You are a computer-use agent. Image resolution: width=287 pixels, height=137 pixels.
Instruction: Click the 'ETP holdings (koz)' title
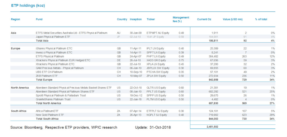coord(28,6)
